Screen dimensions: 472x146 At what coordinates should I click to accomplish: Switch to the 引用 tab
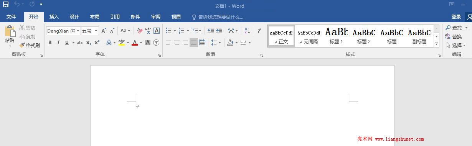pos(115,17)
